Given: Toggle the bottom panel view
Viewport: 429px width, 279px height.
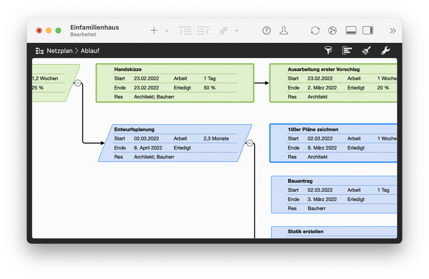Looking at the screenshot, I should 351,31.
